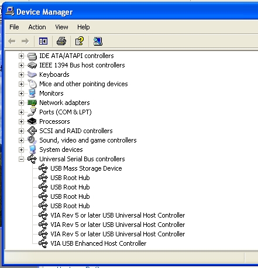Click the VIA USB Enhanced Host Controller icon

click(43, 243)
